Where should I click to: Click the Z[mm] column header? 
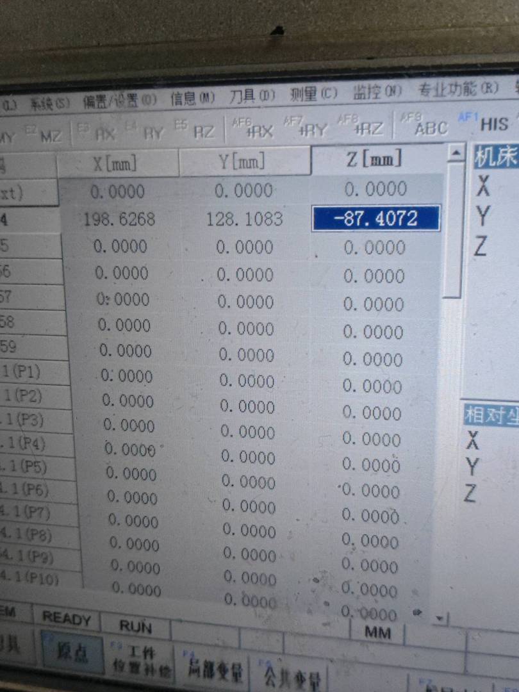click(x=377, y=159)
